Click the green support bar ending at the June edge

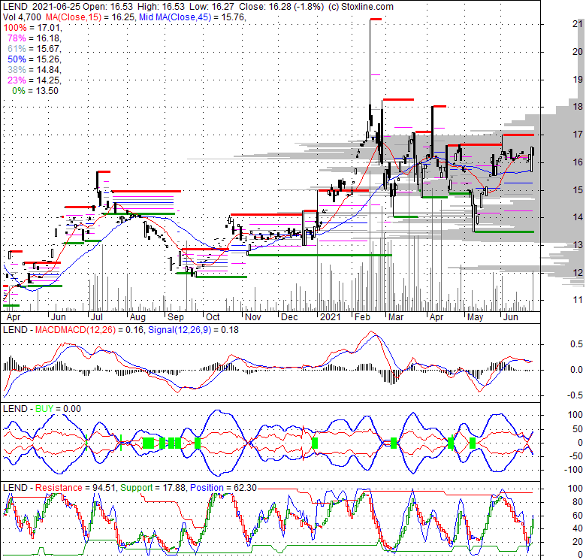pyautogui.click(x=504, y=232)
